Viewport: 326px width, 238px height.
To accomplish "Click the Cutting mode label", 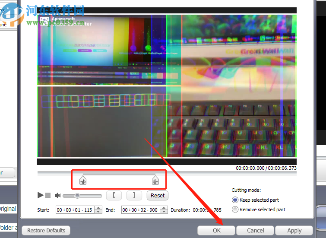I will pos(246,190).
